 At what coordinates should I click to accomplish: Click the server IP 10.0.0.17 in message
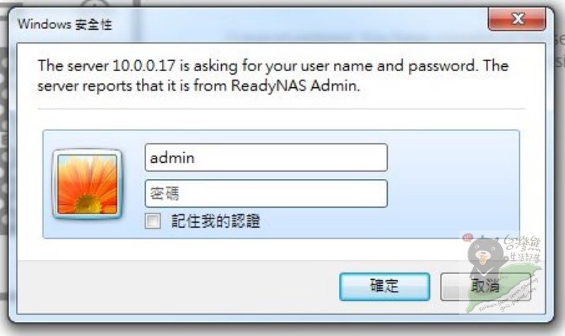144,66
